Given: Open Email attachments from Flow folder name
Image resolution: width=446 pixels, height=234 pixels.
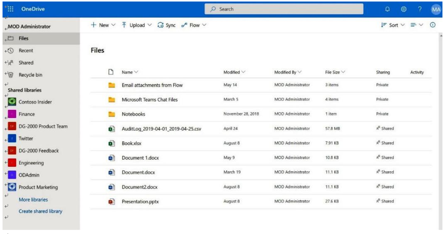Looking at the screenshot, I should coord(152,85).
